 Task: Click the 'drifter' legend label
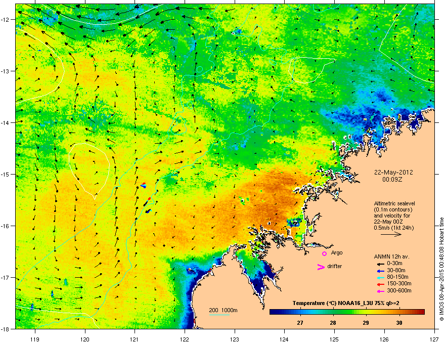point(334,266)
